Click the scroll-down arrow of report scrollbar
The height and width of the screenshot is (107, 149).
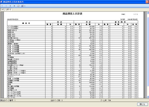click(148, 97)
